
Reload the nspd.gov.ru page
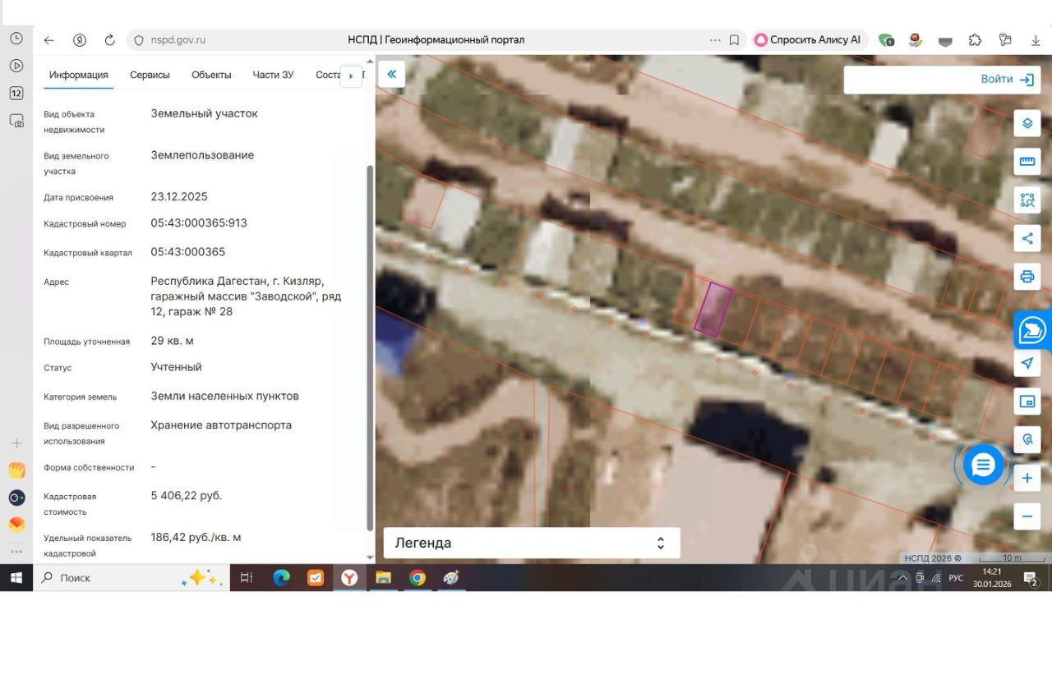(109, 39)
